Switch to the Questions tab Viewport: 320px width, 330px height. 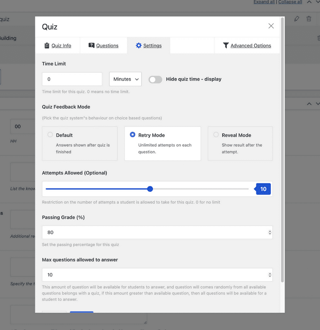(x=107, y=46)
